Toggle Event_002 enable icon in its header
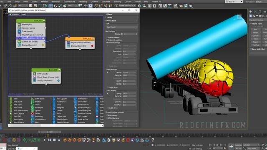 point(93,39)
